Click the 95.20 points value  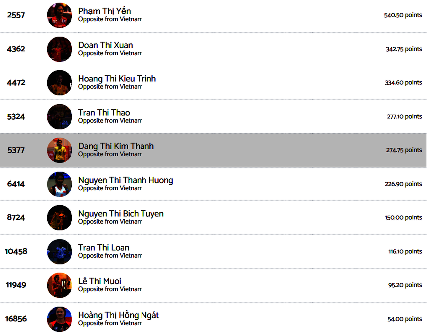[405, 285]
